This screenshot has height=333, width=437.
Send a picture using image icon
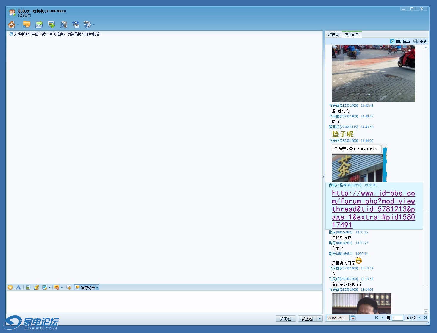(x=28, y=288)
